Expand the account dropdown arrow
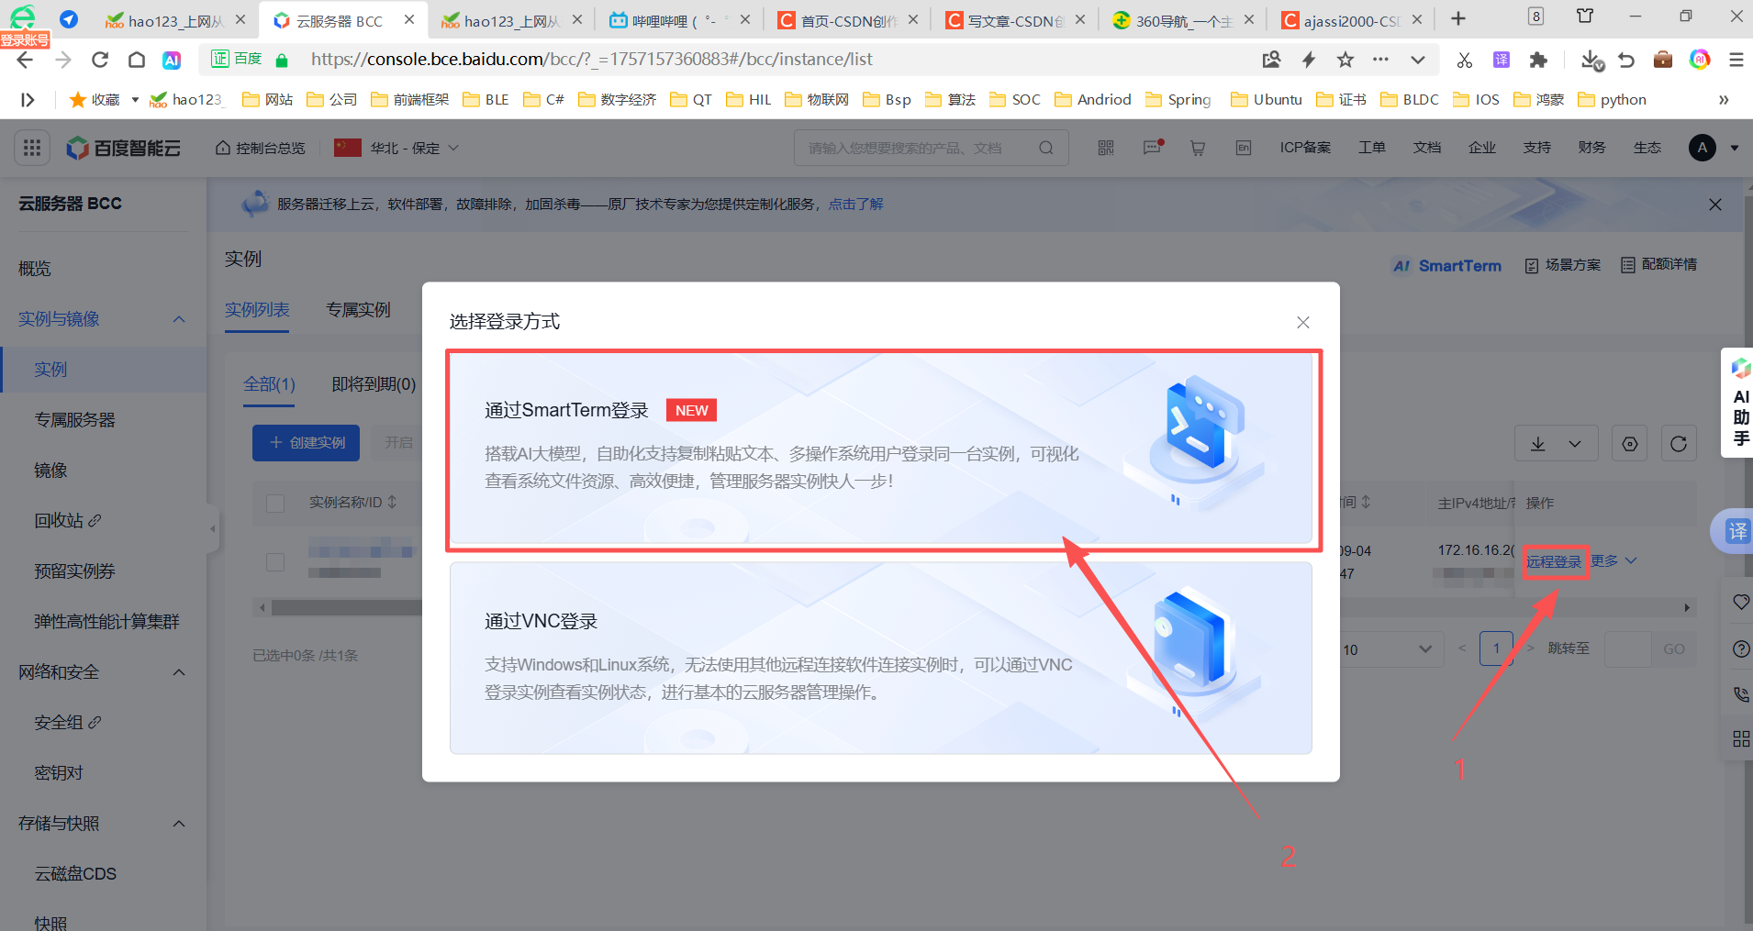The width and height of the screenshot is (1753, 931). coord(1735,148)
